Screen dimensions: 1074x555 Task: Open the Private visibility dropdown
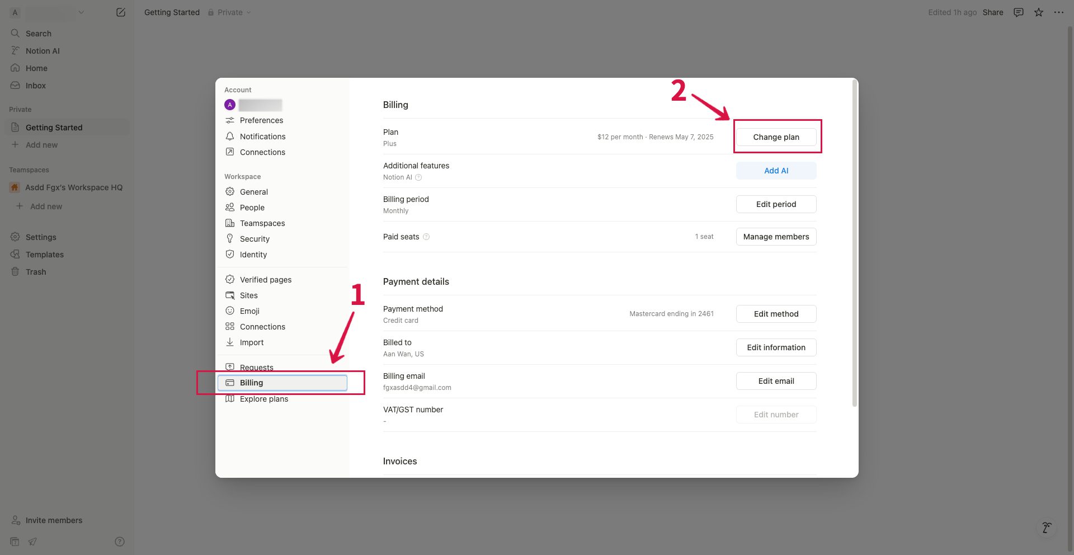229,12
